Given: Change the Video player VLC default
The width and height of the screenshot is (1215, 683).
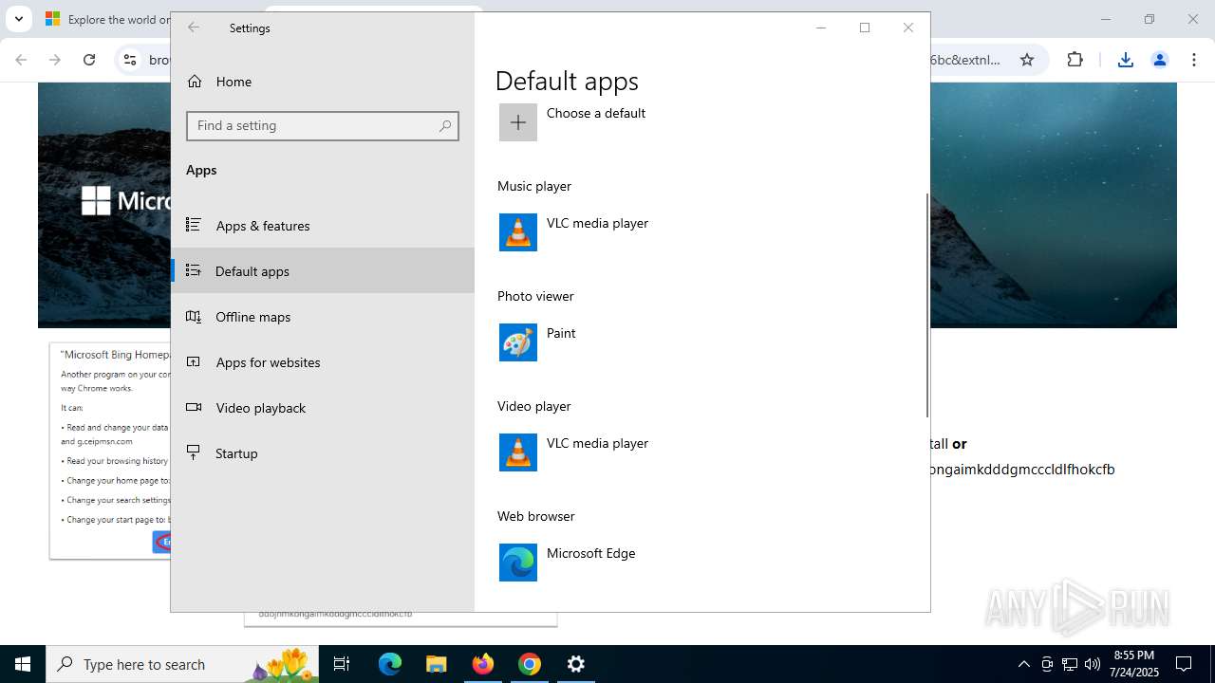Looking at the screenshot, I should point(638,452).
